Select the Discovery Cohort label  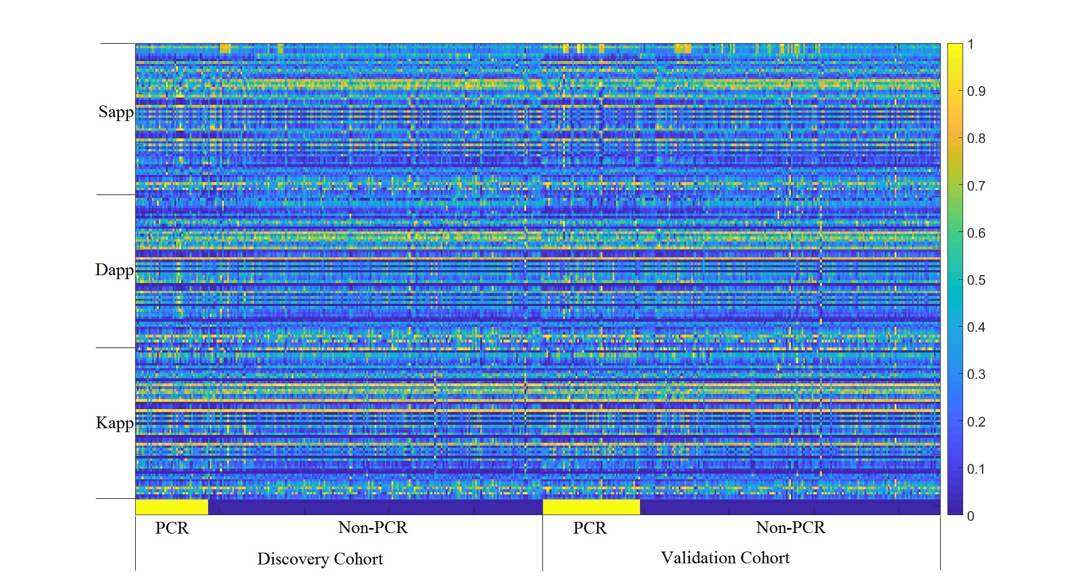pyautogui.click(x=320, y=559)
